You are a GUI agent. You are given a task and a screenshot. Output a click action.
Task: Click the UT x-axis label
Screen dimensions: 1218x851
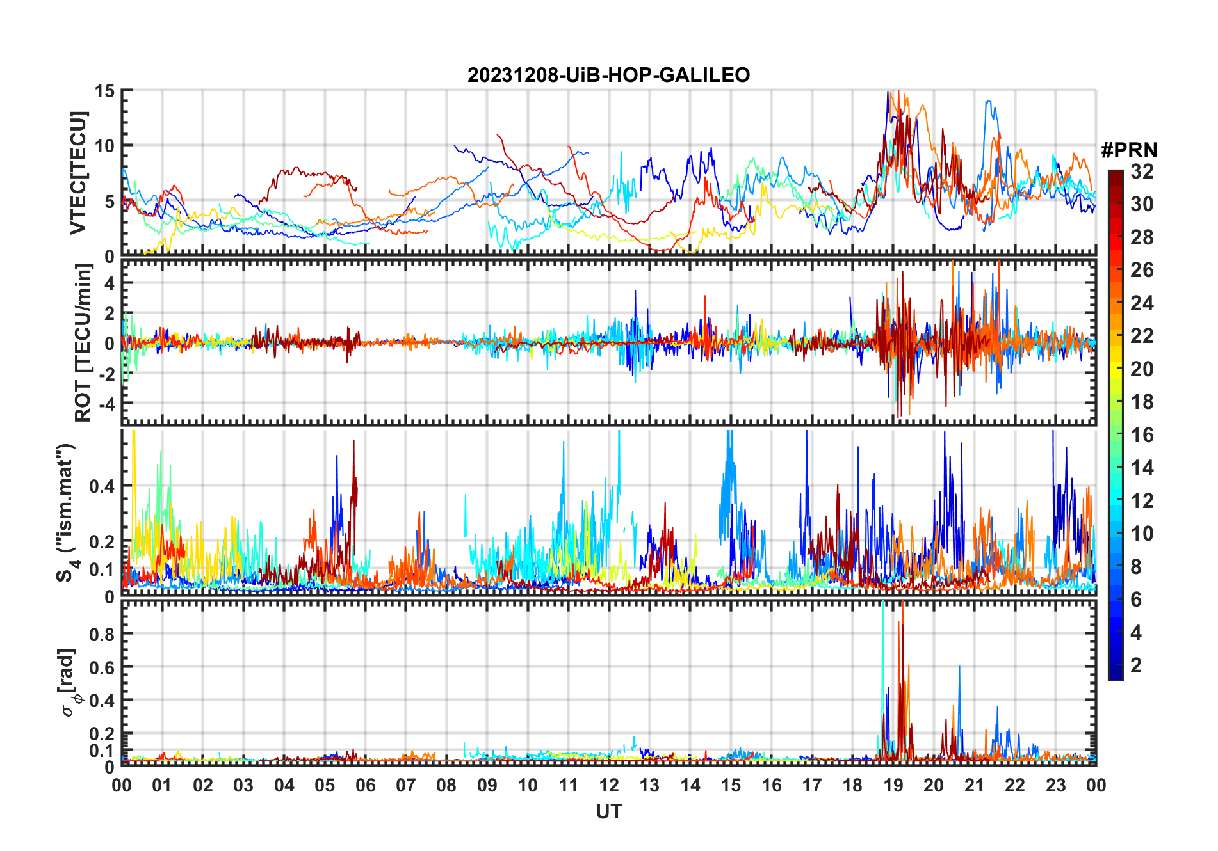[608, 811]
